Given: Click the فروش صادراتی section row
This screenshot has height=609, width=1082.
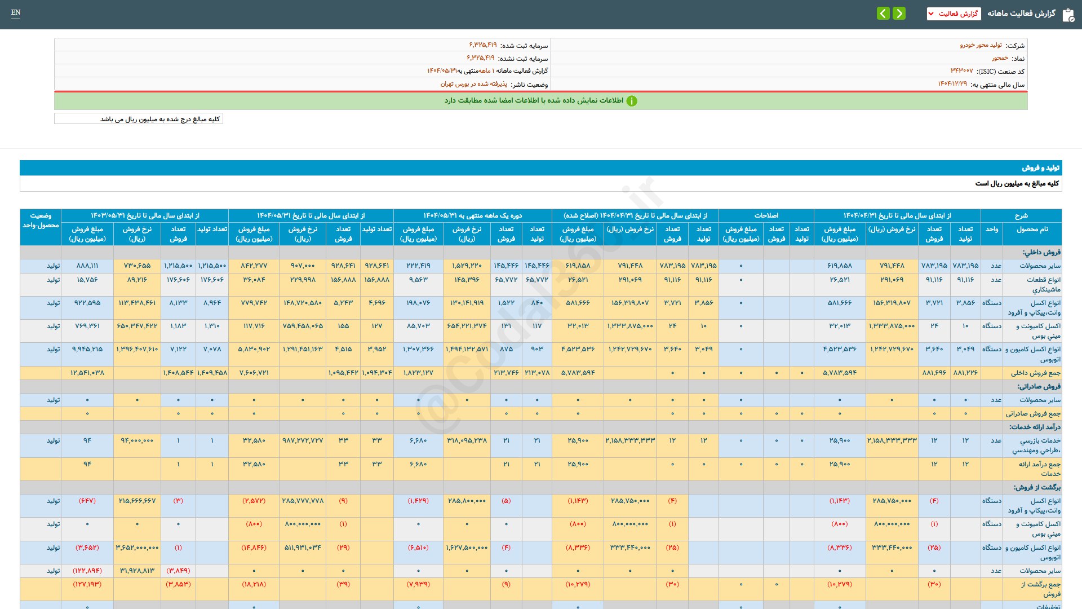Looking at the screenshot, I should coord(1039,386).
